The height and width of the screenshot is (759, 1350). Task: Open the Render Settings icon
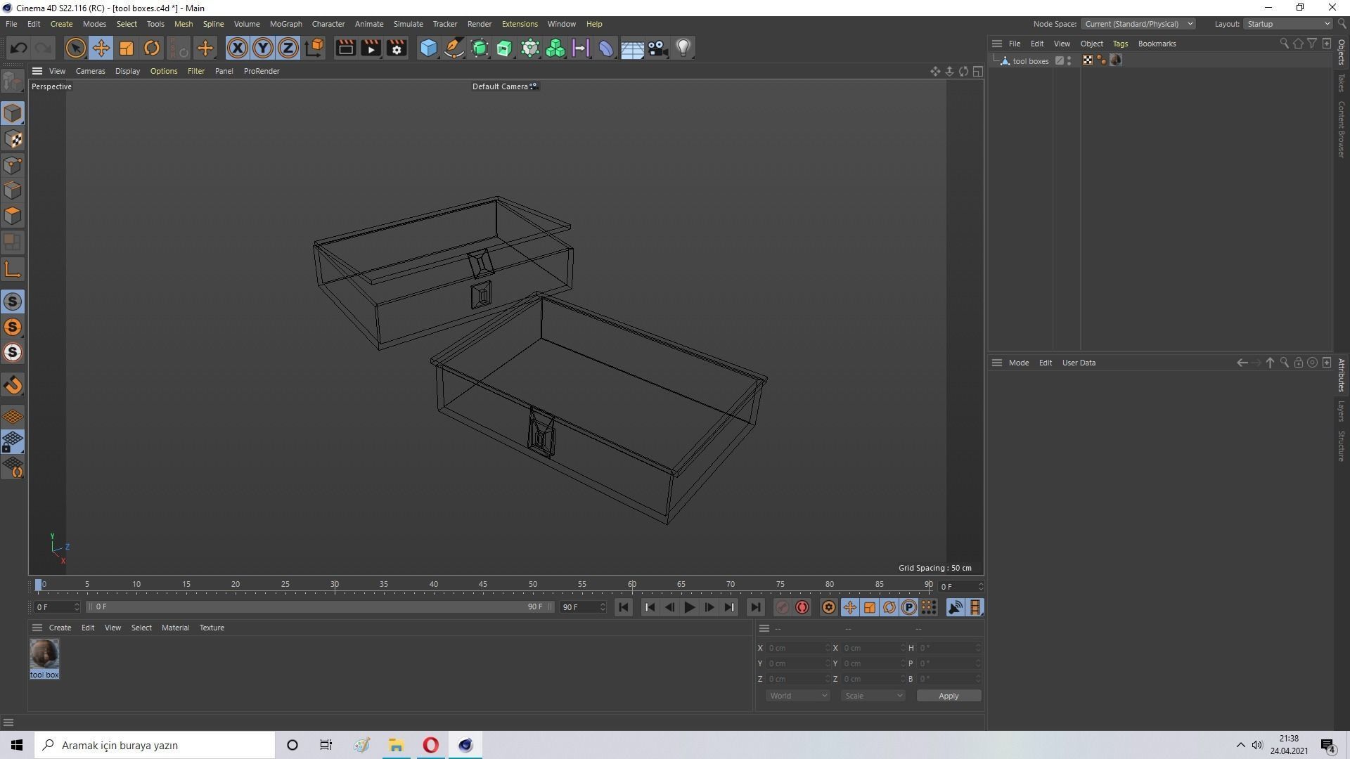[396, 48]
